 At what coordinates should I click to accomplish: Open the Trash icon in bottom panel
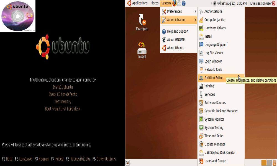274,163
